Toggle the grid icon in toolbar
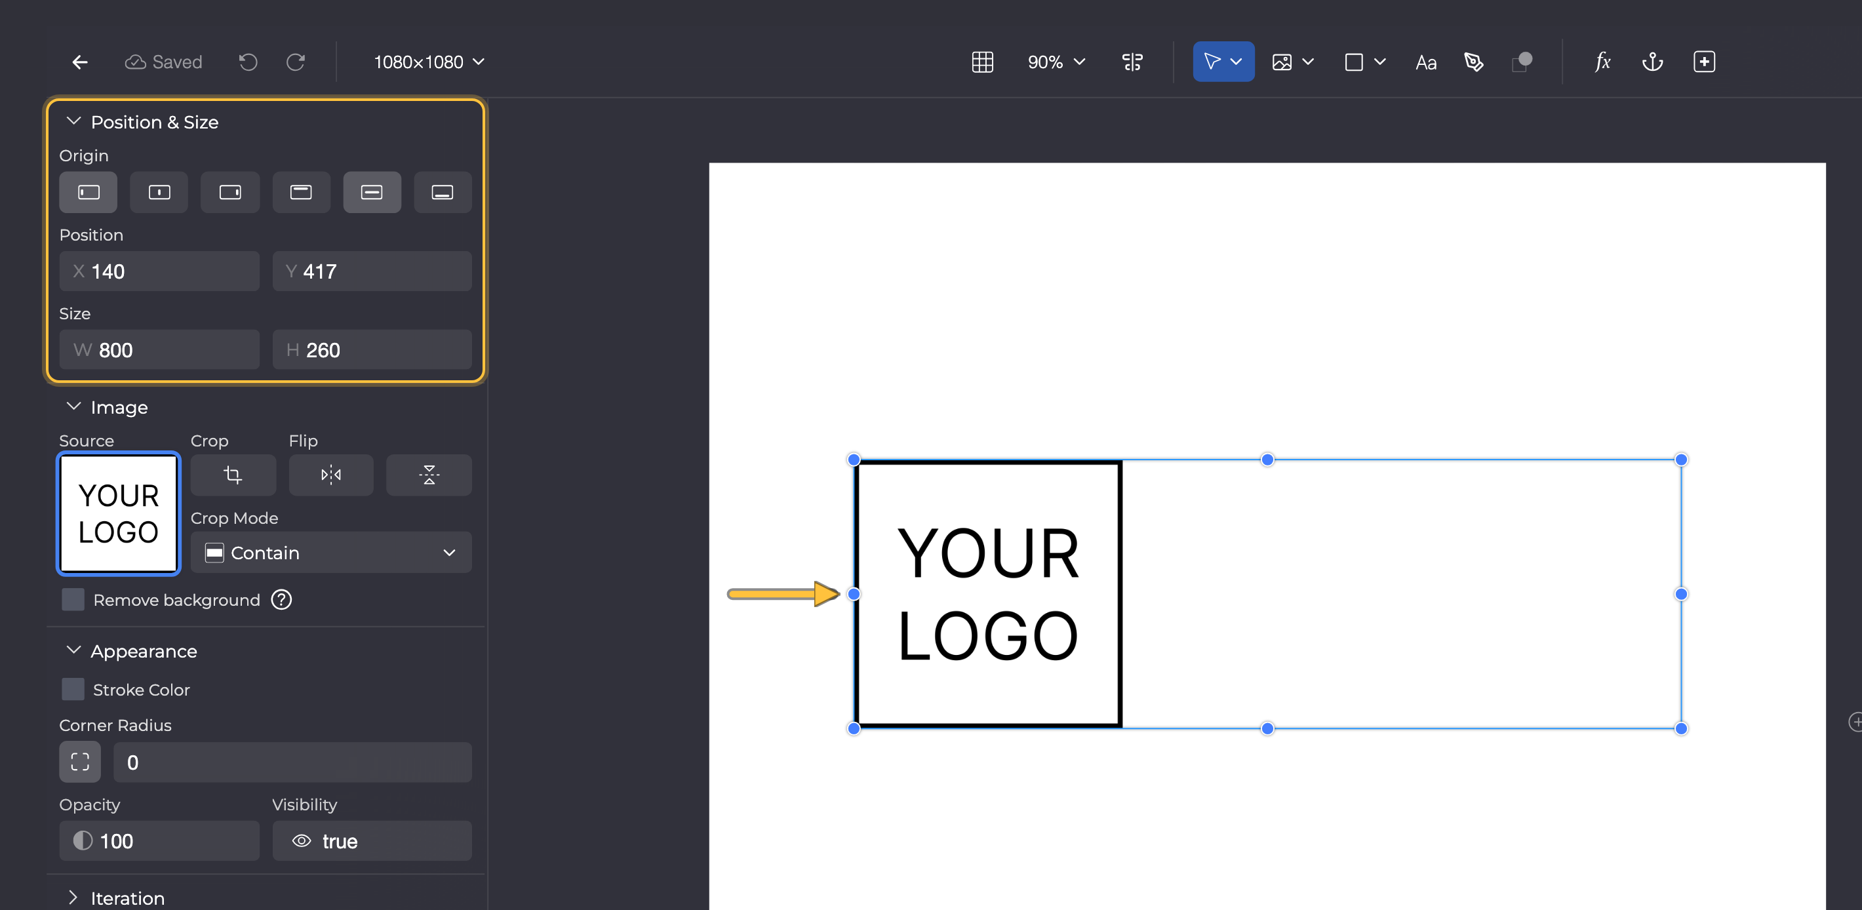This screenshot has width=1862, height=910. [x=982, y=62]
